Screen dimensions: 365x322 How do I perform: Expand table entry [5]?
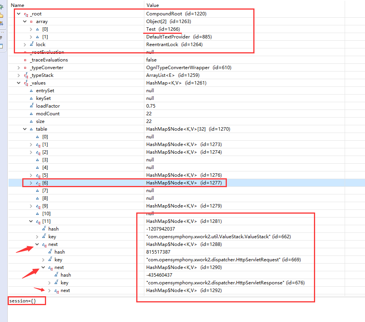[31, 175]
